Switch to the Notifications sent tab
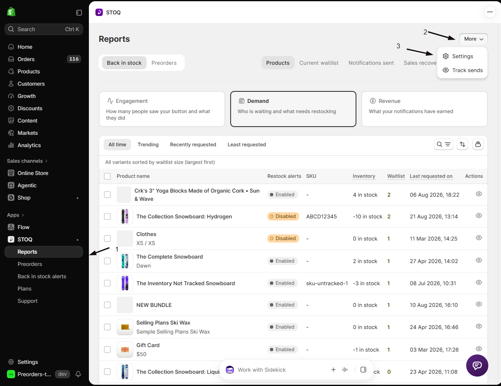 pyautogui.click(x=371, y=63)
